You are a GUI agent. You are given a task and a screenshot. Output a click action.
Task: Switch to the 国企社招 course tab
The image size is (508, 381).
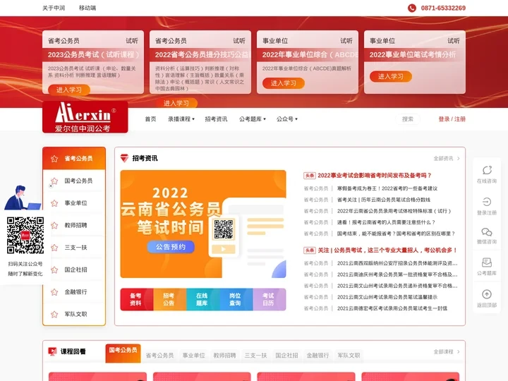(x=286, y=356)
